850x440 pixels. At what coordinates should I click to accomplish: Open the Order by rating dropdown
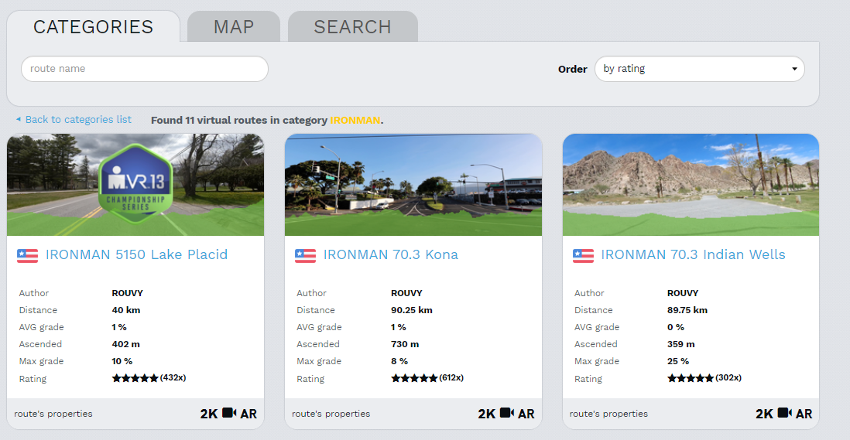coord(699,69)
